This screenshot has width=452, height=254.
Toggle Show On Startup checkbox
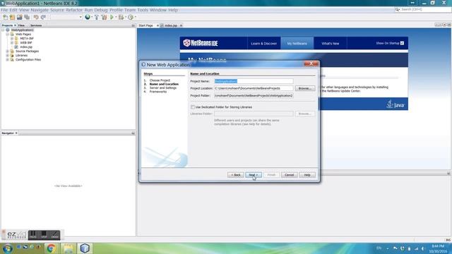(x=402, y=43)
